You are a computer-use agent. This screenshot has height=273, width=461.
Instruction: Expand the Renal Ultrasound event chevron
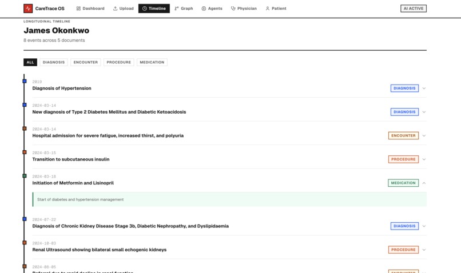point(424,250)
